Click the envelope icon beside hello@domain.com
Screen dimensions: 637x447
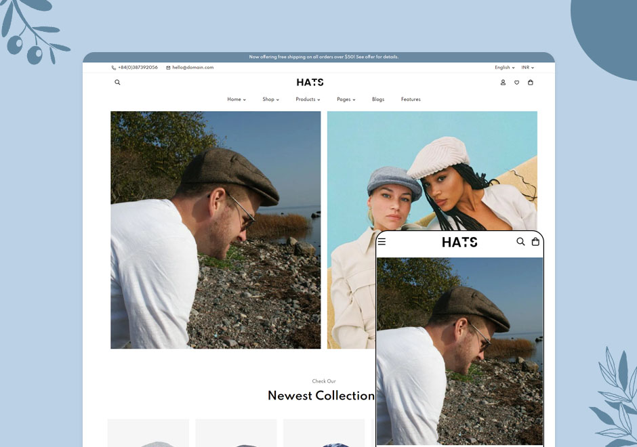[168, 68]
